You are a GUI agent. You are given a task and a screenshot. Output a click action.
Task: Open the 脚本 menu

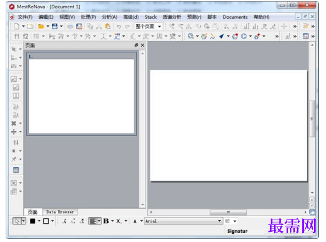(x=212, y=17)
